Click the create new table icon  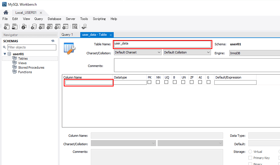(x=42, y=26)
